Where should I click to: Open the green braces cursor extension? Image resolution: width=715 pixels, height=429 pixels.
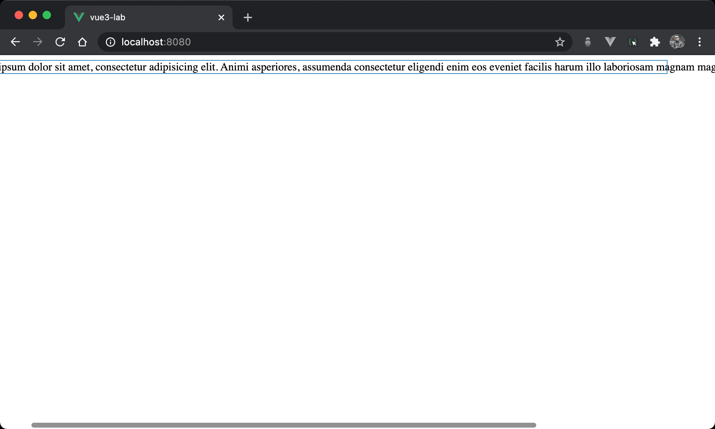632,42
